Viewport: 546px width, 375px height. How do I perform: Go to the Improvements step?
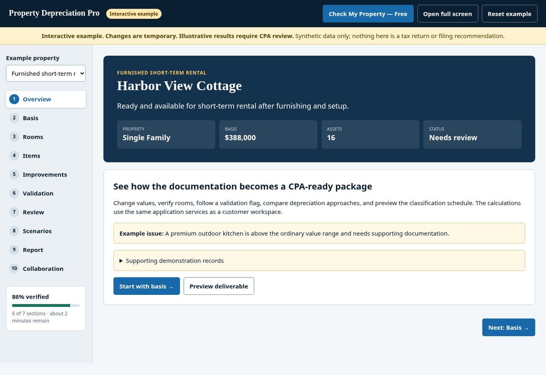pyautogui.click(x=46, y=174)
